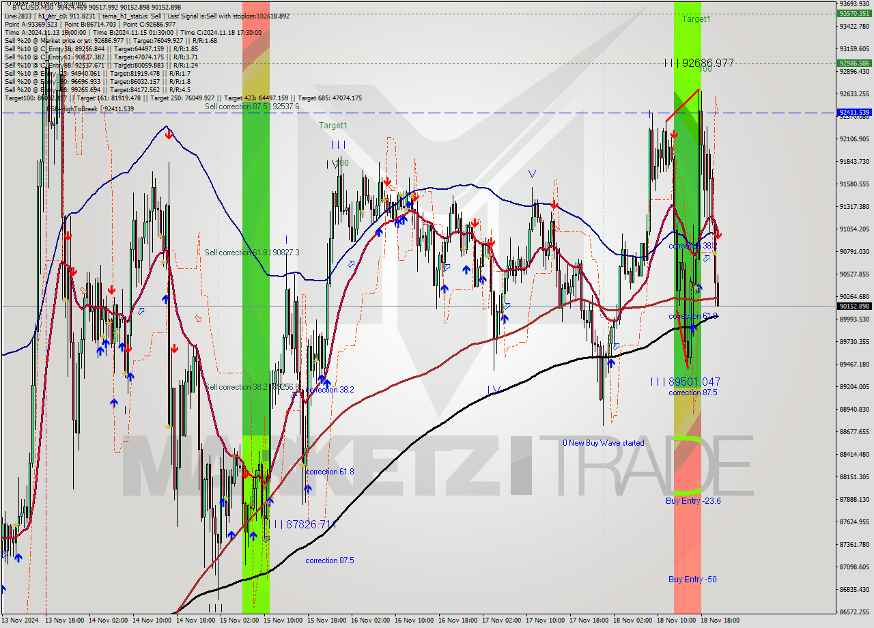Image resolution: width=874 pixels, height=628 pixels.
Task: Click the 91843.730 price axis value
Action: (x=854, y=161)
